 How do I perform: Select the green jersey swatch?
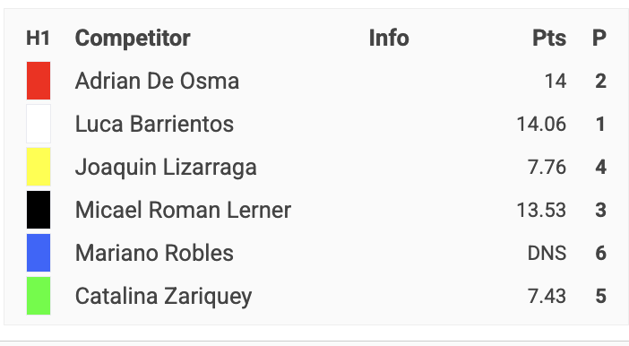pos(39,296)
